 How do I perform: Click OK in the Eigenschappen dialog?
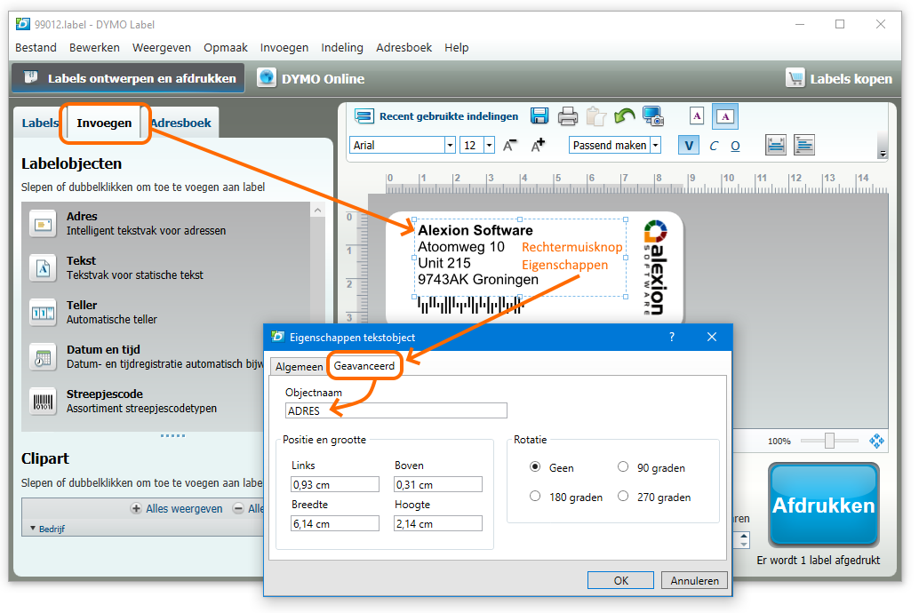[x=620, y=580]
